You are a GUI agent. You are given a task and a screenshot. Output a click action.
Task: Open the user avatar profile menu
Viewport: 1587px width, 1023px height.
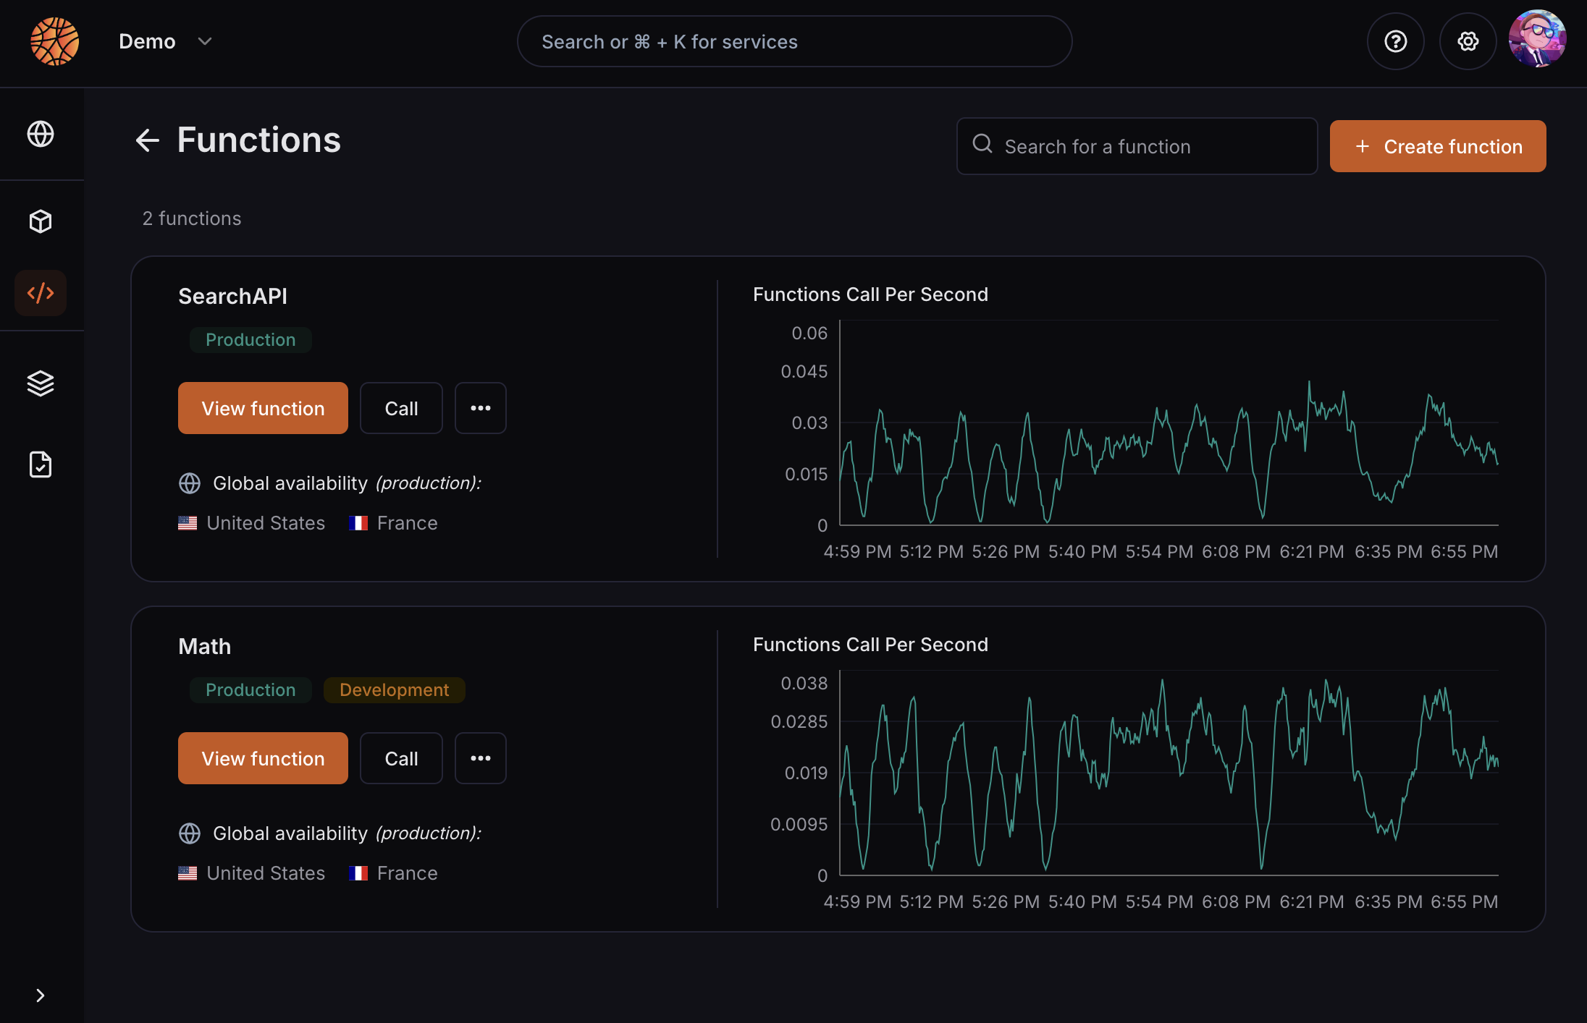click(1537, 38)
